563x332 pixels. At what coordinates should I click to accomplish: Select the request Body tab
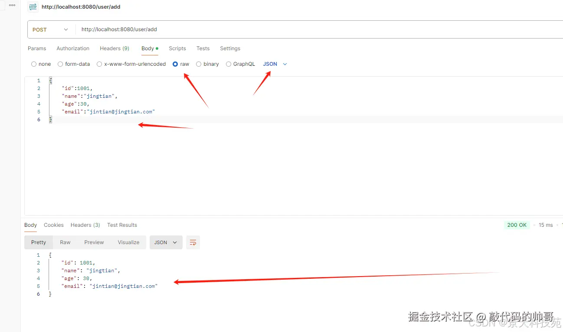tap(150, 48)
